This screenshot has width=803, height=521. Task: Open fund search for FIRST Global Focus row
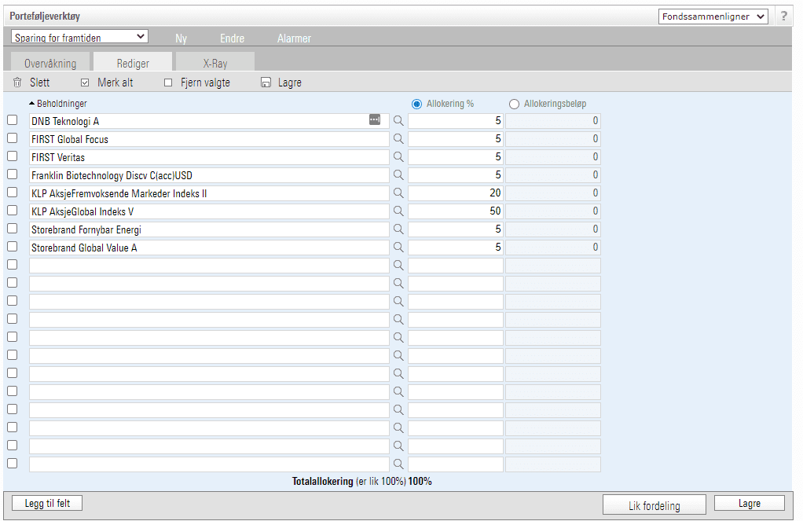click(x=398, y=139)
